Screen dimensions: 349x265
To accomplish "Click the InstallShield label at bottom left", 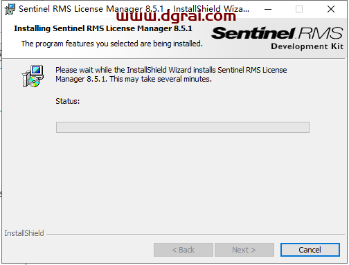I will click(x=24, y=233).
